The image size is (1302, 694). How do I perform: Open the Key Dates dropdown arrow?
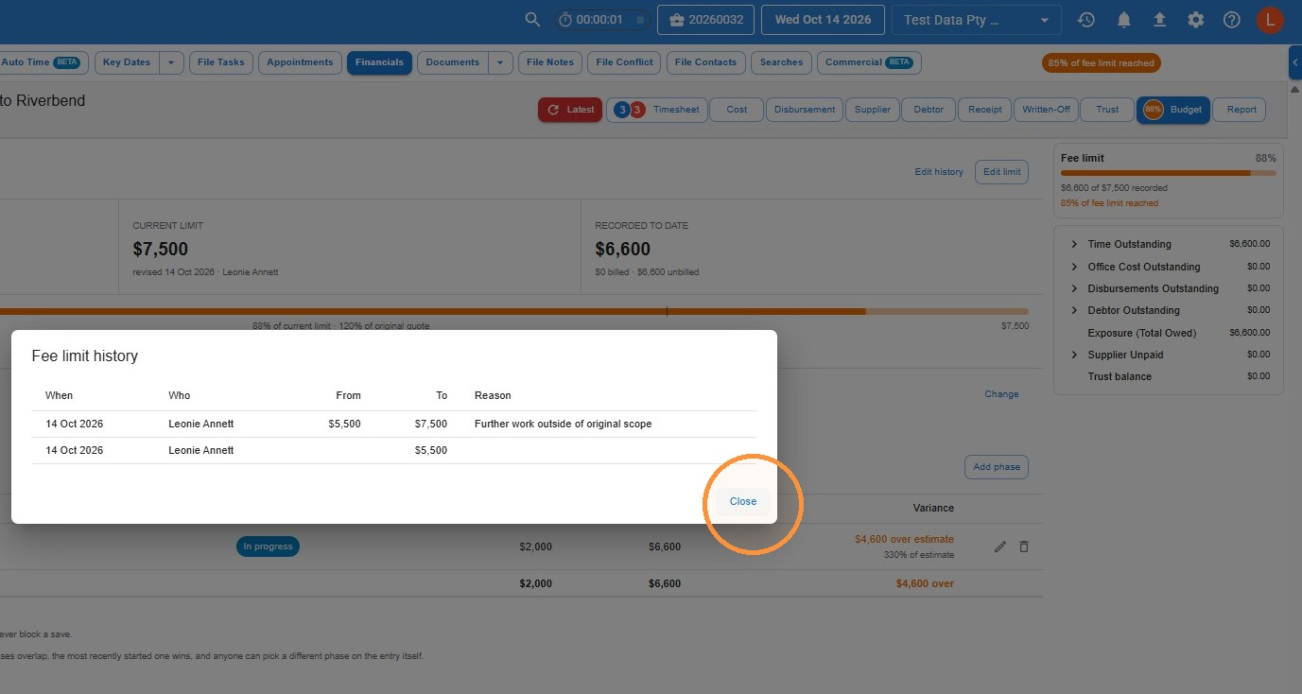pyautogui.click(x=171, y=62)
